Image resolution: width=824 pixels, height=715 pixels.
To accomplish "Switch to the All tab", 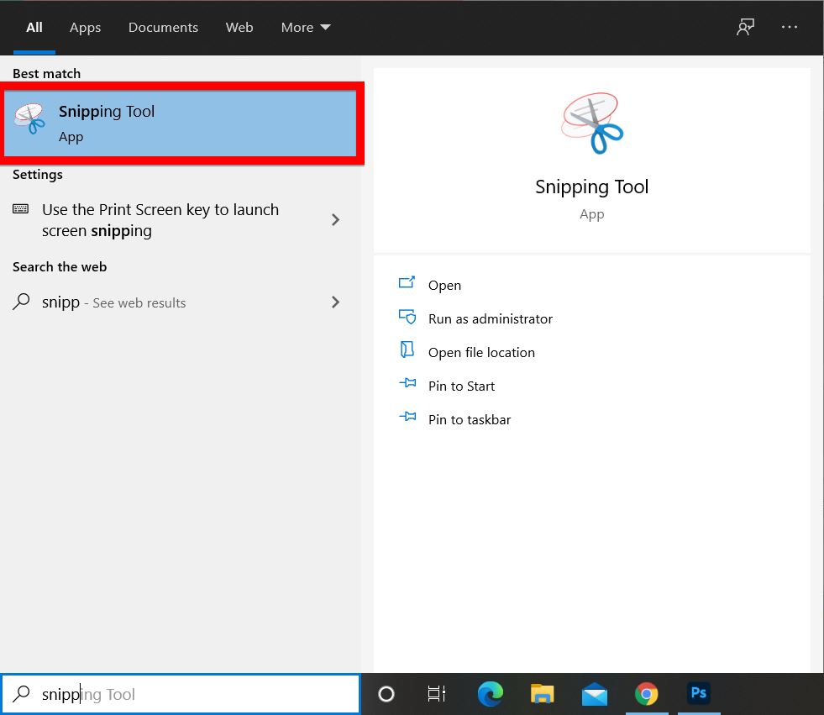I will [34, 28].
